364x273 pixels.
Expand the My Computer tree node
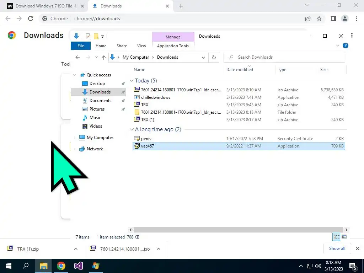pyautogui.click(x=75, y=138)
